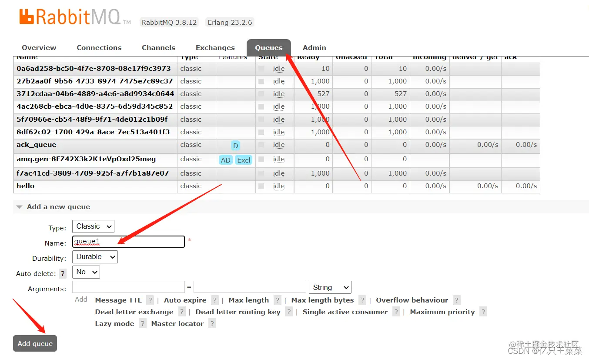This screenshot has width=589, height=359.
Task: Open queue 8df62c02-1700-429a-8ace-7ec513a401f3
Action: pos(93,132)
